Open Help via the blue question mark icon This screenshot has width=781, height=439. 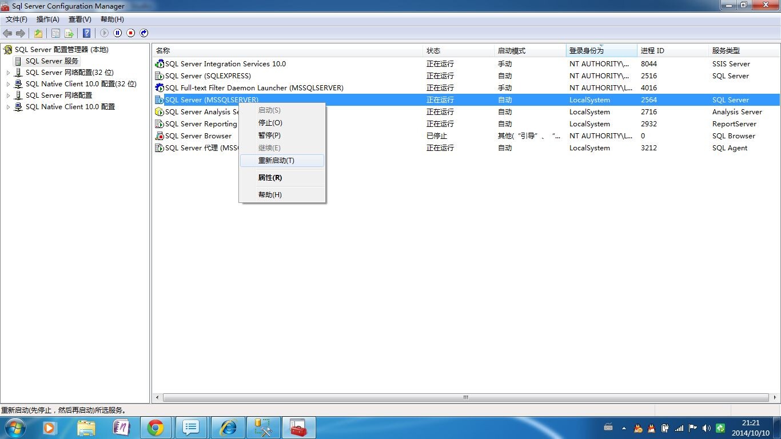(x=86, y=33)
